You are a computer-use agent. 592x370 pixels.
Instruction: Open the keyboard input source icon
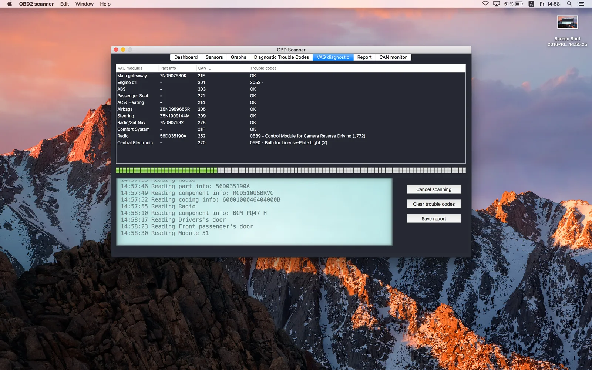tap(531, 4)
